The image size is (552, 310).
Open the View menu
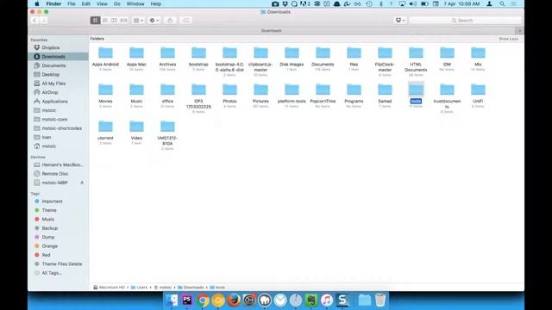click(102, 3)
